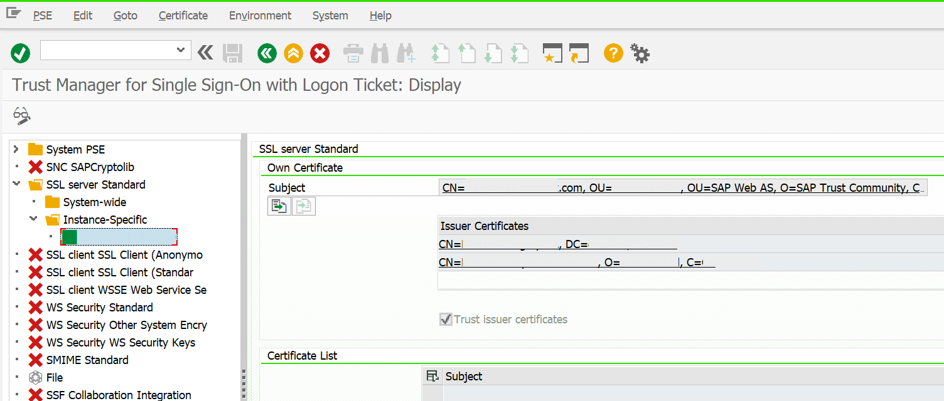
Task: Toggle Display/Change glasses pencil icon
Action: tap(22, 115)
